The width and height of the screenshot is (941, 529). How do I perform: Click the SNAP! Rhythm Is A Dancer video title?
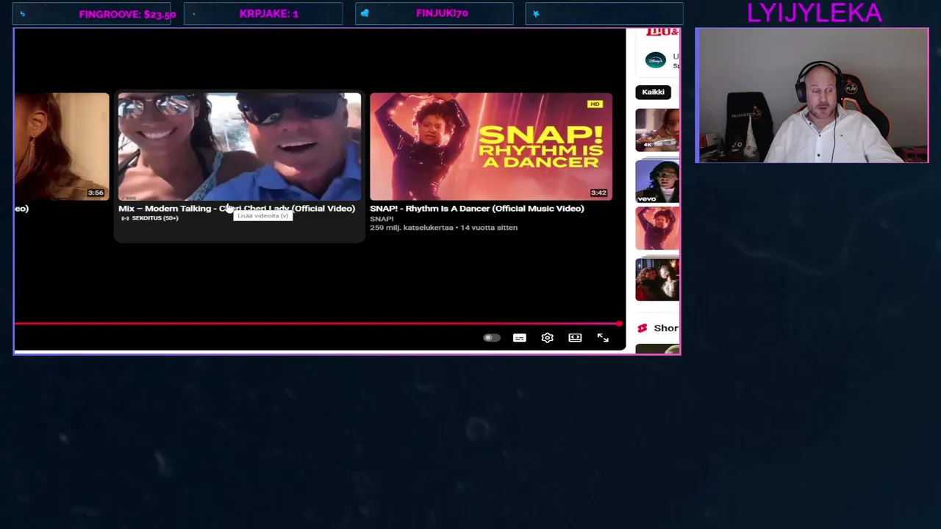click(x=476, y=209)
